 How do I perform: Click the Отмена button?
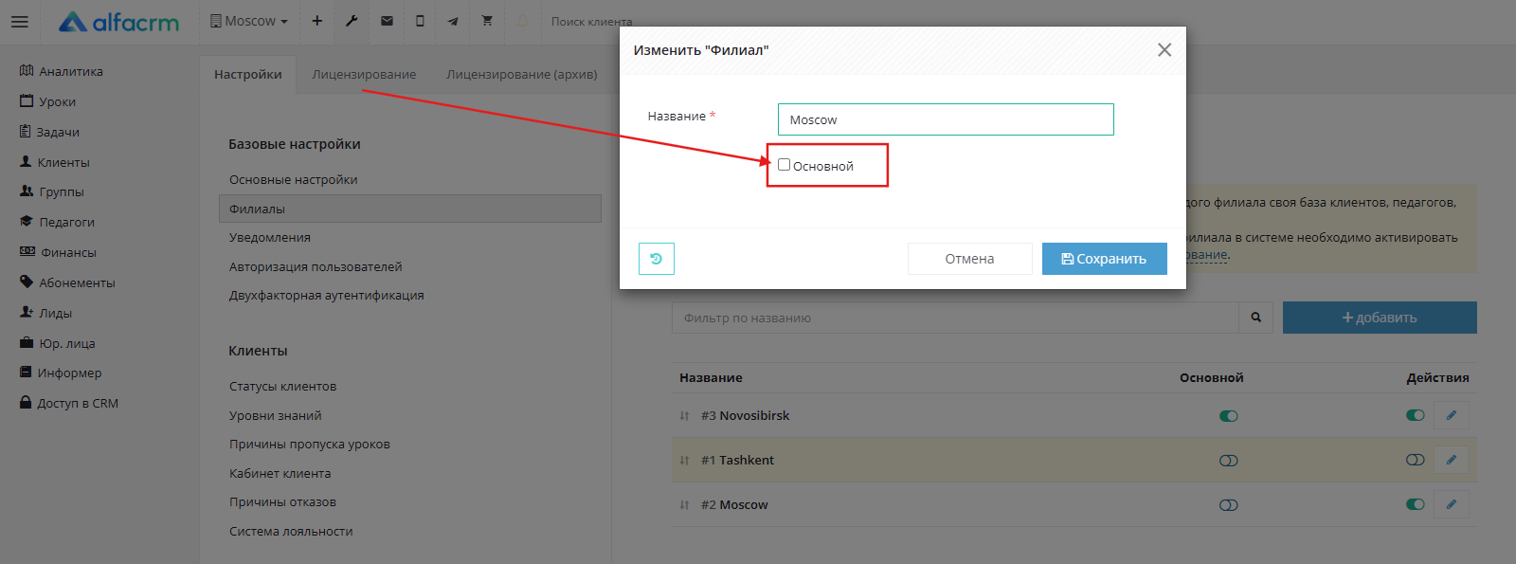(x=969, y=259)
